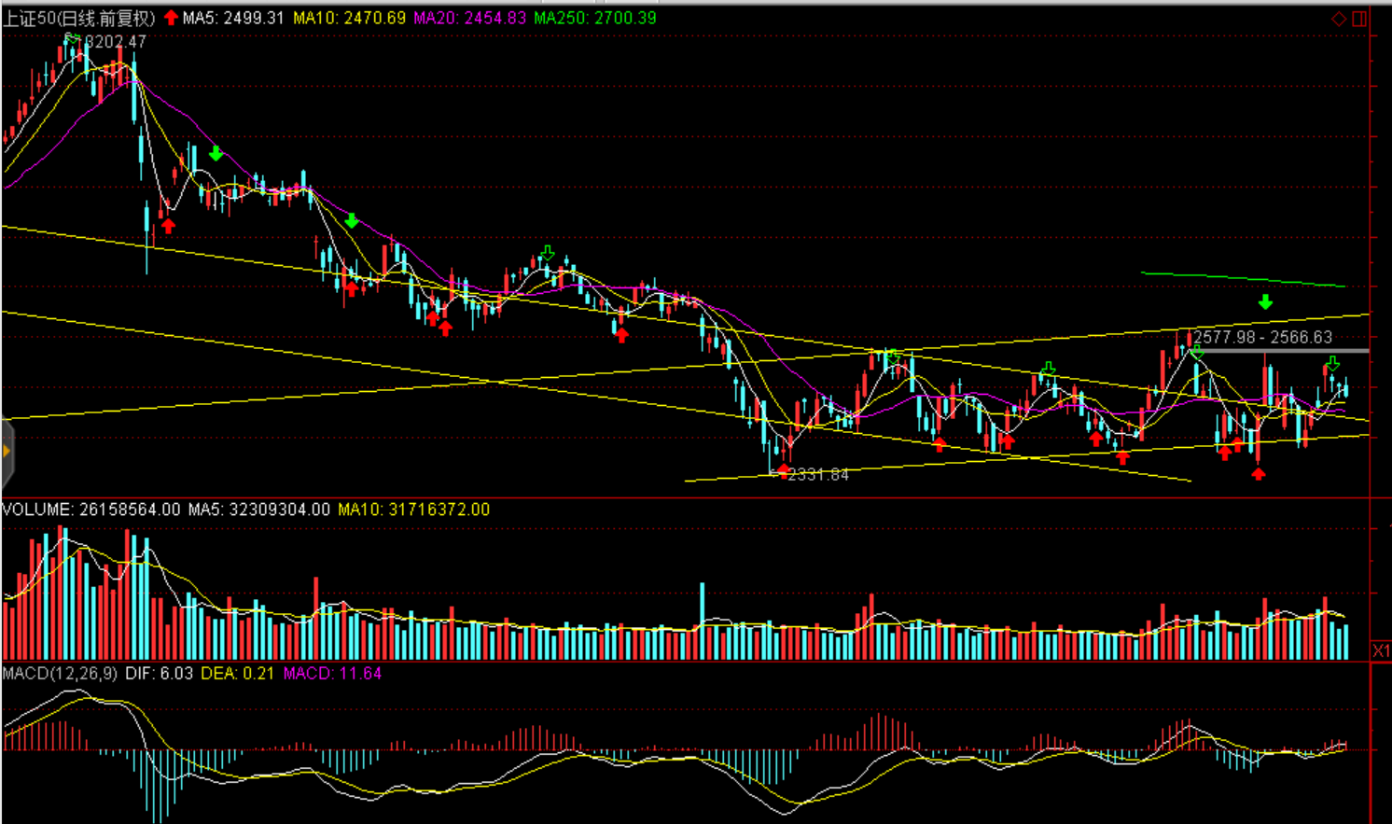Select the MA250: 2700.39 indicator label
The image size is (1392, 824).
click(x=594, y=18)
